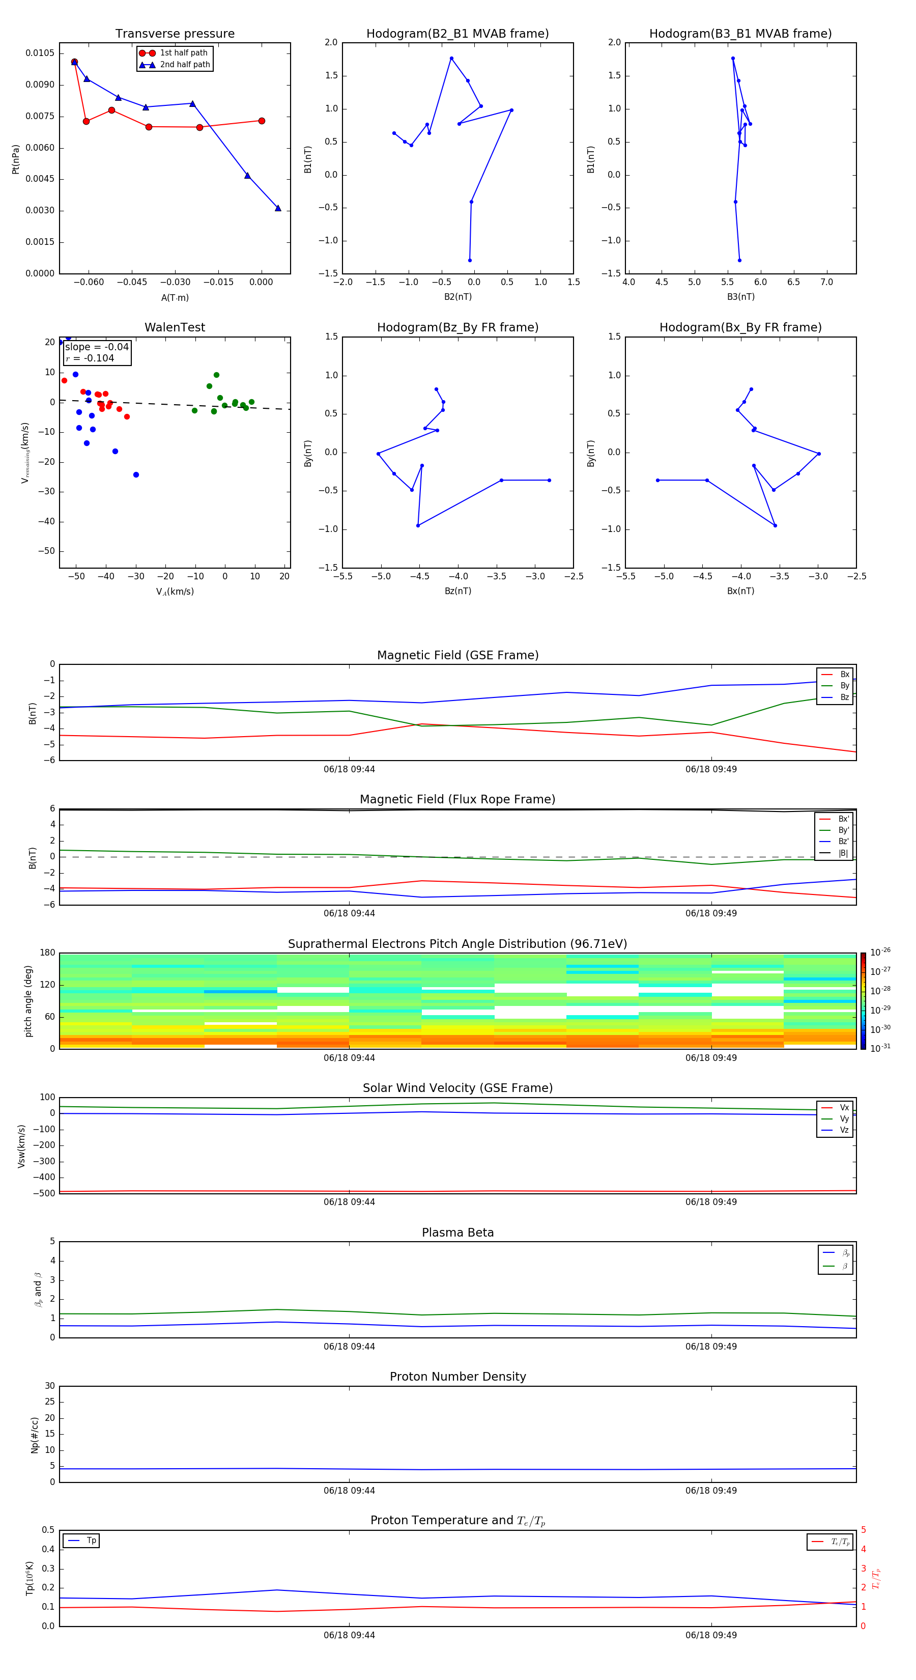The image size is (916, 1680).
Task: Click the 'B2(nT)' x-axis label
Action: tap(457, 297)
